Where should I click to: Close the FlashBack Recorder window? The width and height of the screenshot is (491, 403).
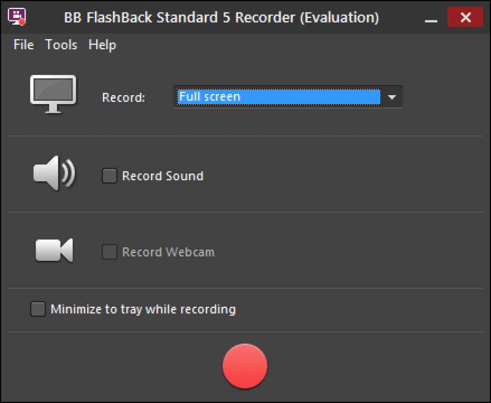465,18
